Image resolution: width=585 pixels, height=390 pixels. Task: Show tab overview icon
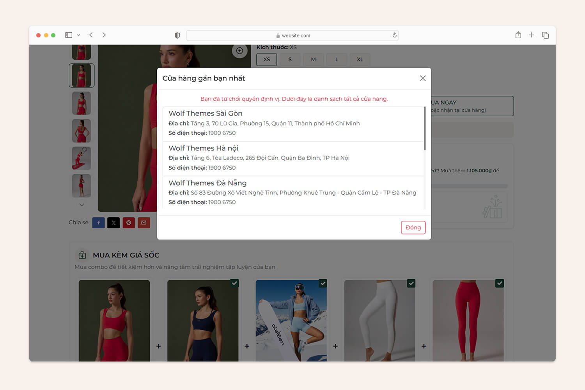pyautogui.click(x=545, y=35)
